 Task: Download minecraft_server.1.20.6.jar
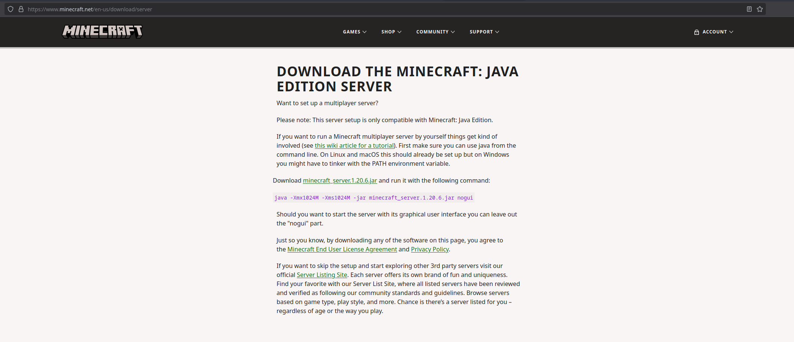pos(340,180)
